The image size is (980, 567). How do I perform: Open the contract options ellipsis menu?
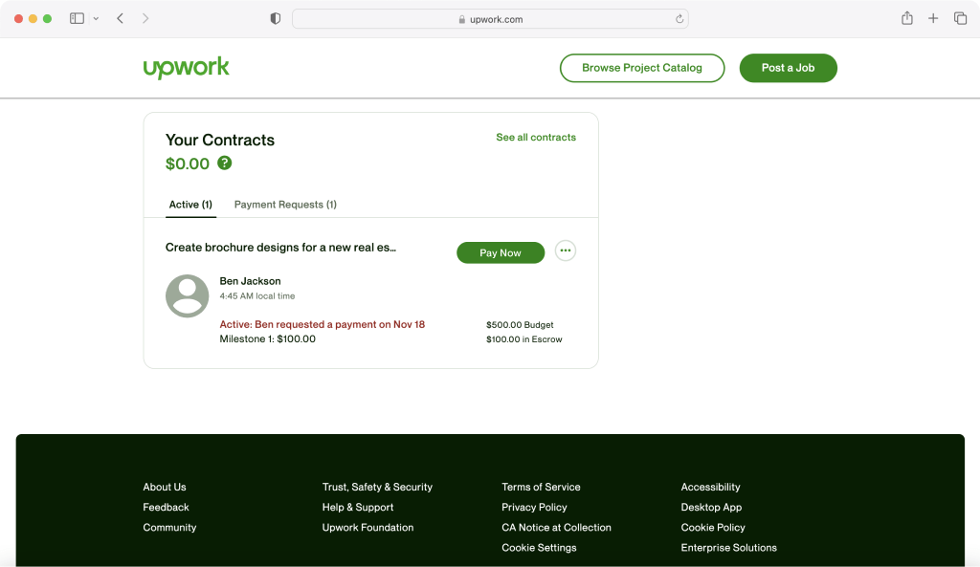point(565,251)
